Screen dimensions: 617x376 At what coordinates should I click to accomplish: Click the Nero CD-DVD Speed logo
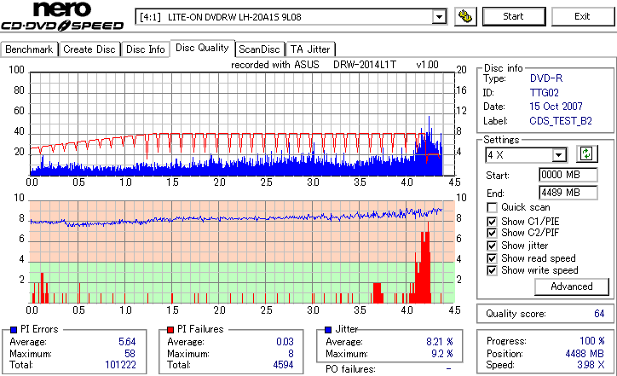point(62,16)
